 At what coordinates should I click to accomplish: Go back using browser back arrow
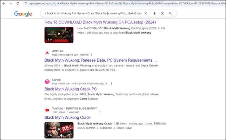(x=4, y=3)
